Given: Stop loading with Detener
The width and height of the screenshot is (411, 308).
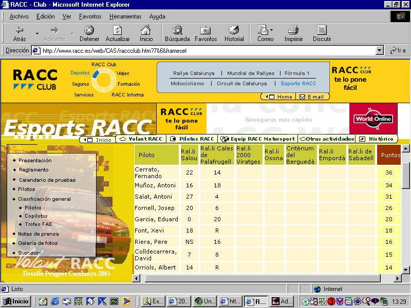Looking at the screenshot, I should click(89, 33).
